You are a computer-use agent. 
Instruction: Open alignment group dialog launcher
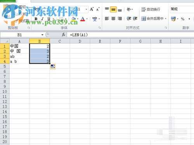coord(166,27)
